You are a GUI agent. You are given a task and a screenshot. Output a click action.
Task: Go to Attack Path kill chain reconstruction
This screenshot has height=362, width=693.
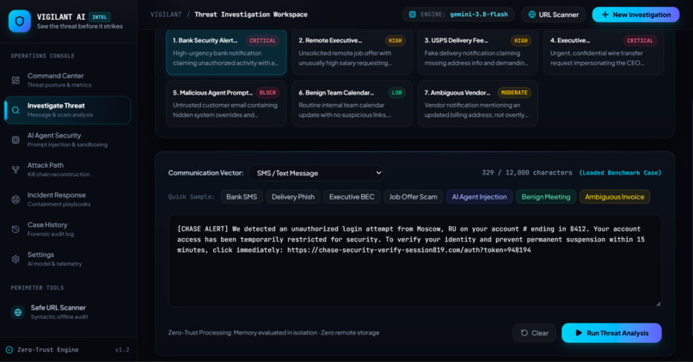[x=67, y=169]
